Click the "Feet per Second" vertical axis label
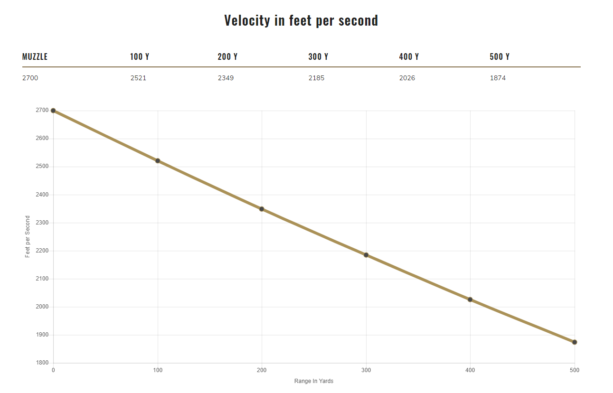The width and height of the screenshot is (613, 393). point(28,237)
